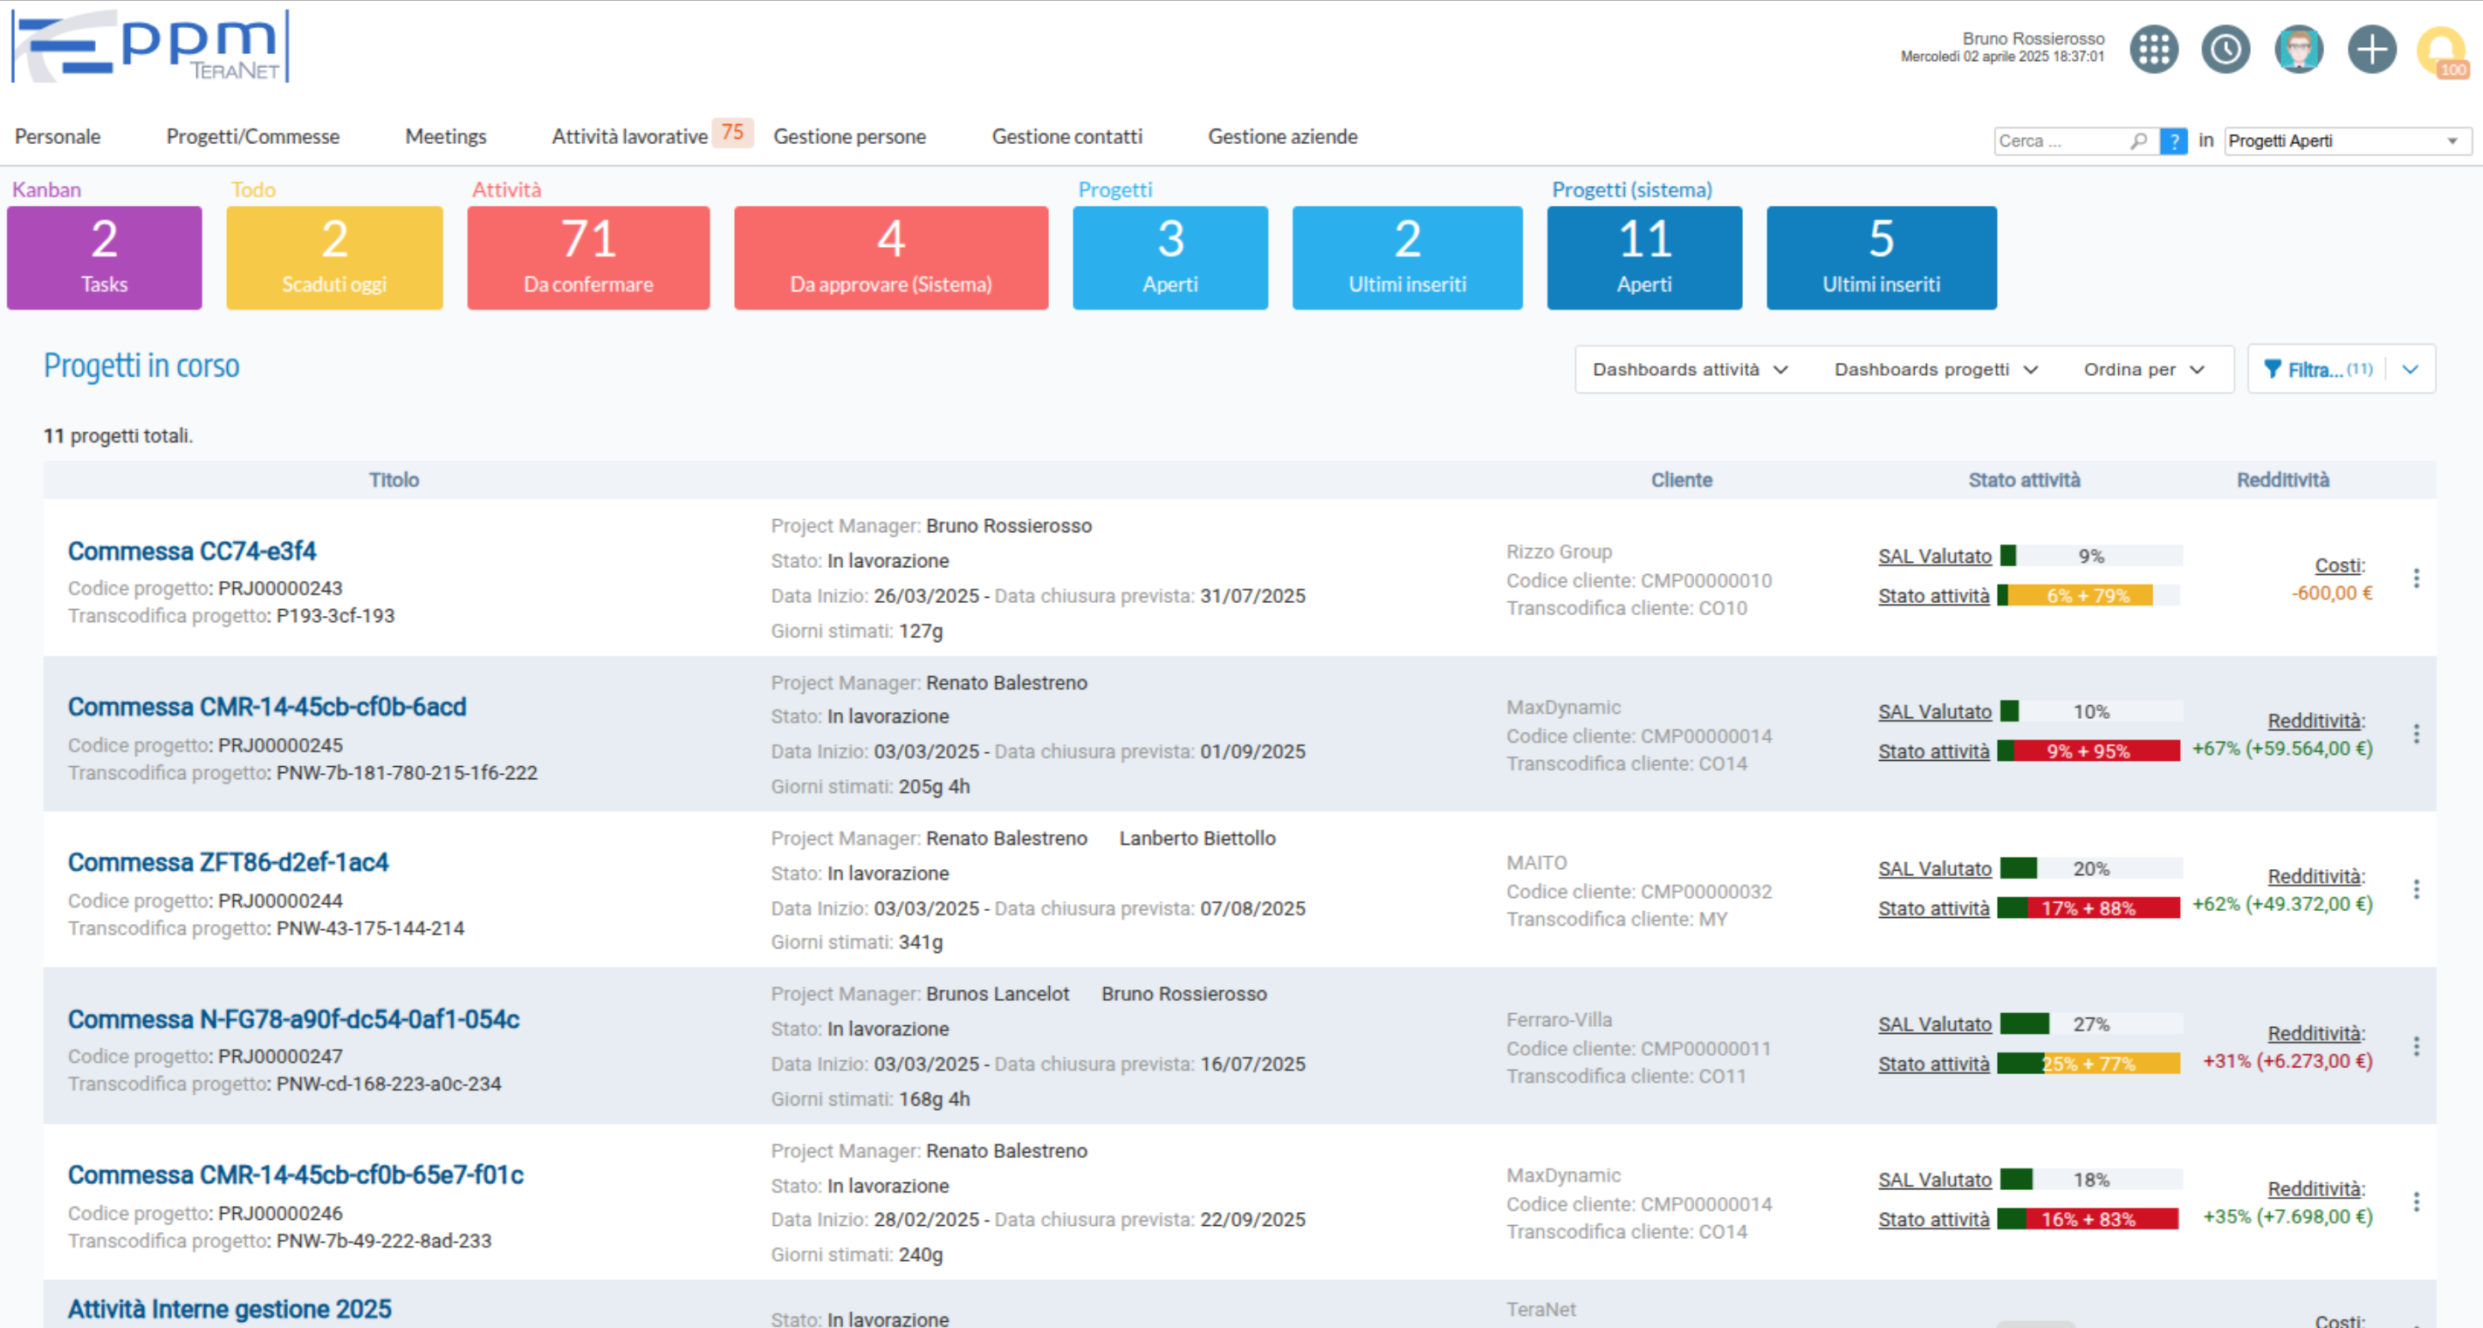The image size is (2483, 1328).
Task: Open the notifications bell icon
Action: coord(2443,51)
